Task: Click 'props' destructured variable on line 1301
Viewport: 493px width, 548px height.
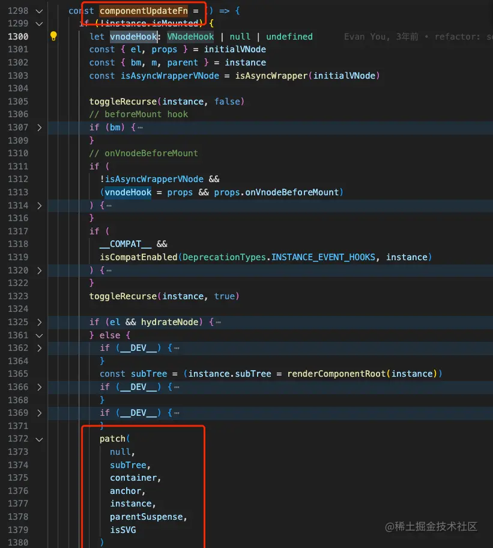Action: click(x=164, y=49)
